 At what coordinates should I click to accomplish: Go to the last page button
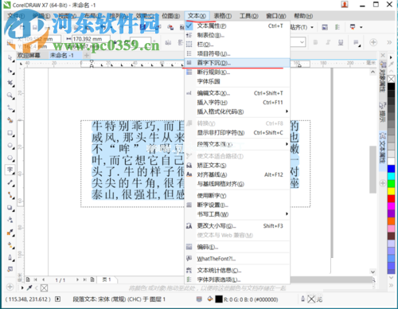tap(85, 280)
